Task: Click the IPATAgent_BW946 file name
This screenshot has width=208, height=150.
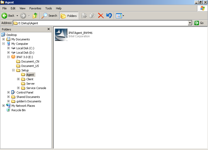Action: pyautogui.click(x=80, y=33)
